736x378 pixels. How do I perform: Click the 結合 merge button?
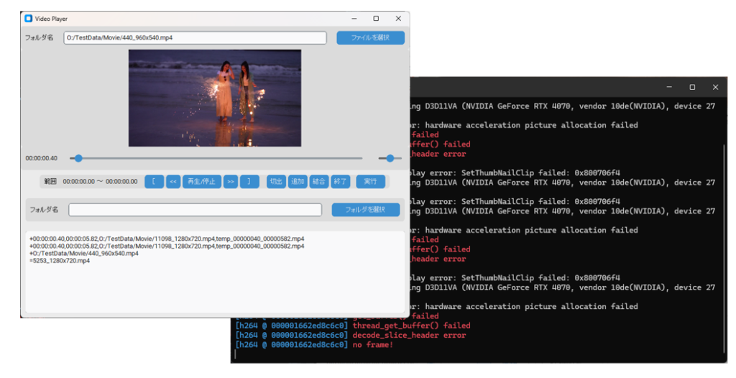pyautogui.click(x=319, y=182)
